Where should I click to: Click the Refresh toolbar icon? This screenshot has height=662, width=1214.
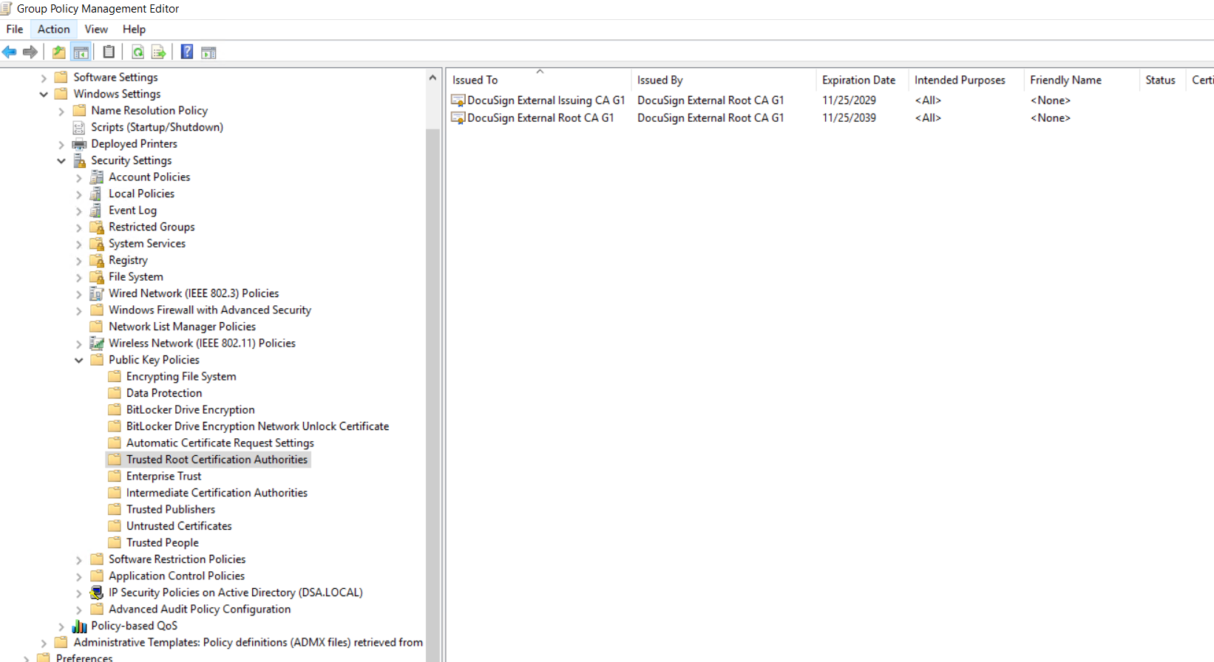click(x=138, y=52)
